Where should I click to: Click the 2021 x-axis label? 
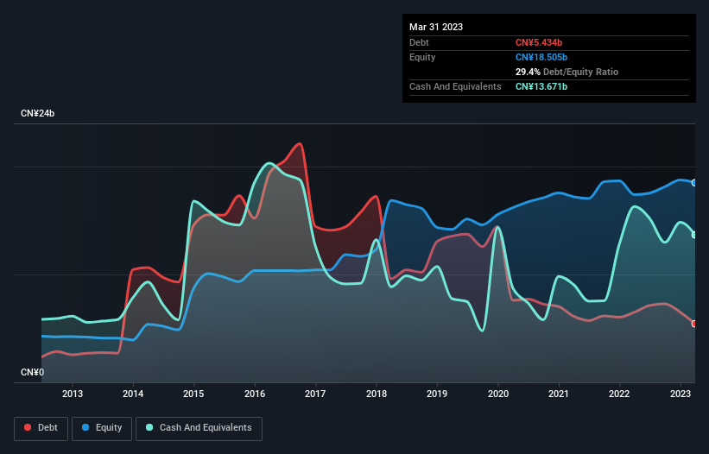point(559,394)
